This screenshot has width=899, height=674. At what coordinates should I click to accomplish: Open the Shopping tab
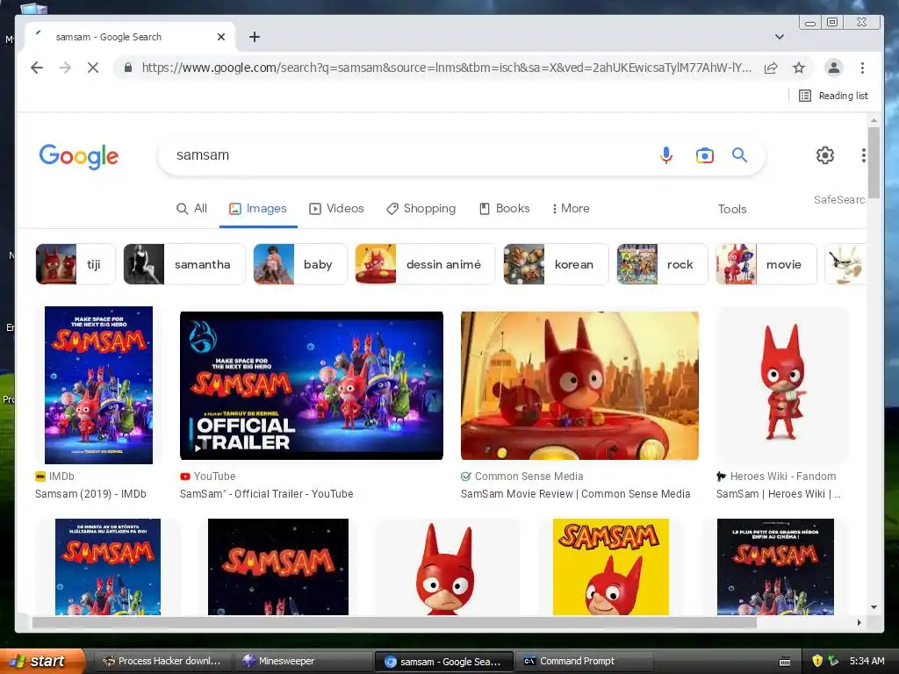421,209
